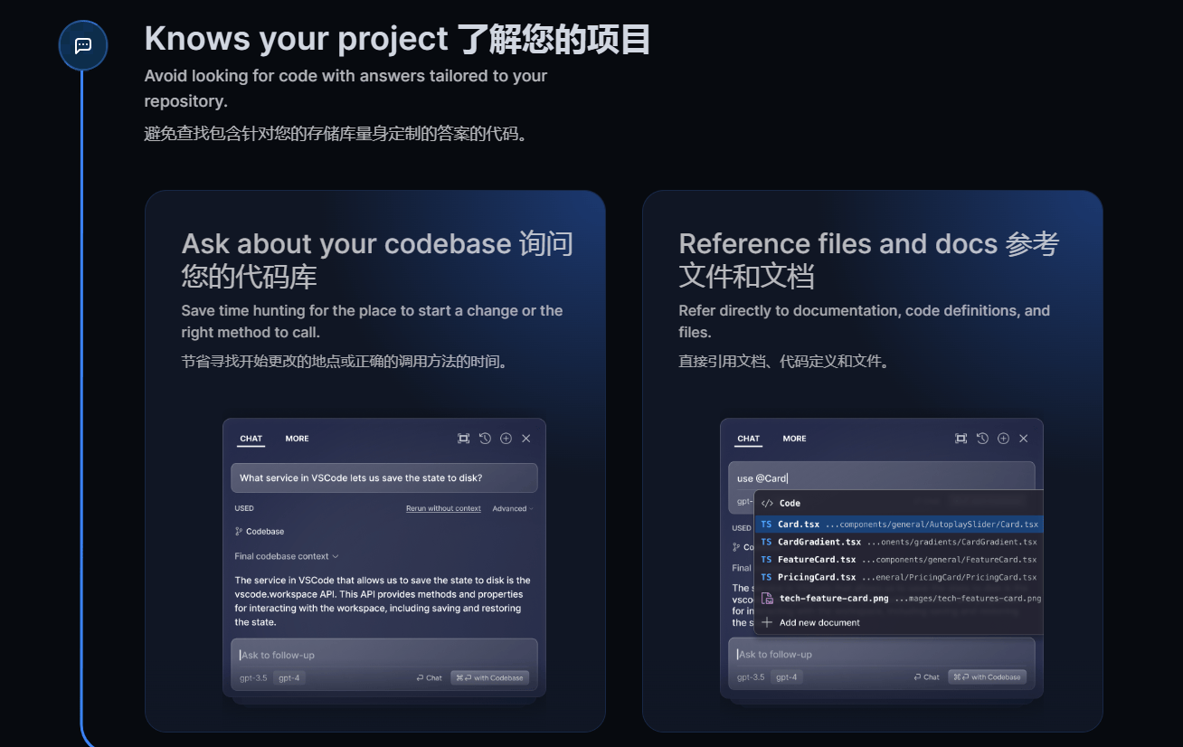This screenshot has width=1183, height=747.
Task: Switch to the MORE tab in the left panel
Action: click(x=297, y=439)
